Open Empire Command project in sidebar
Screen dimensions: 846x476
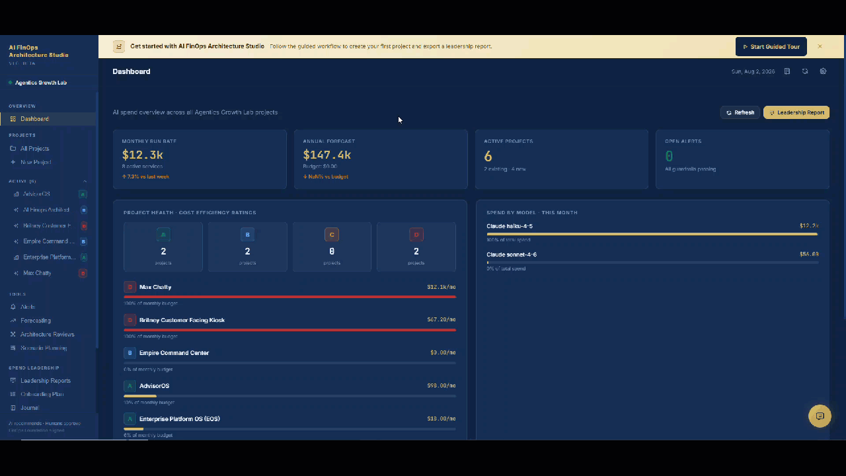(x=48, y=241)
